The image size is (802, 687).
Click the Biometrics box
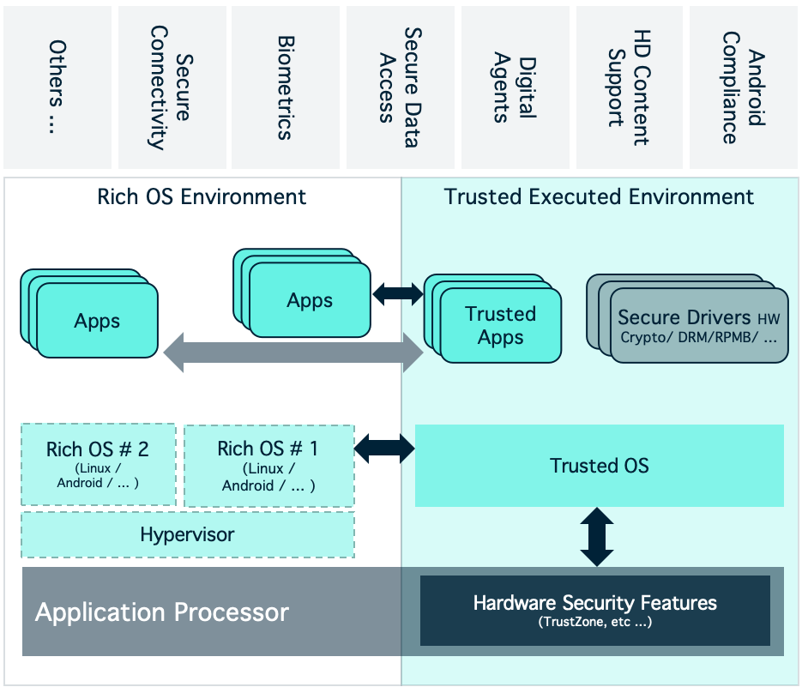286,87
